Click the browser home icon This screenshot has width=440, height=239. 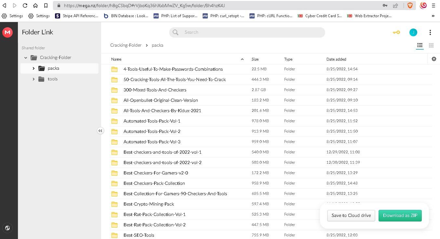click(35, 6)
